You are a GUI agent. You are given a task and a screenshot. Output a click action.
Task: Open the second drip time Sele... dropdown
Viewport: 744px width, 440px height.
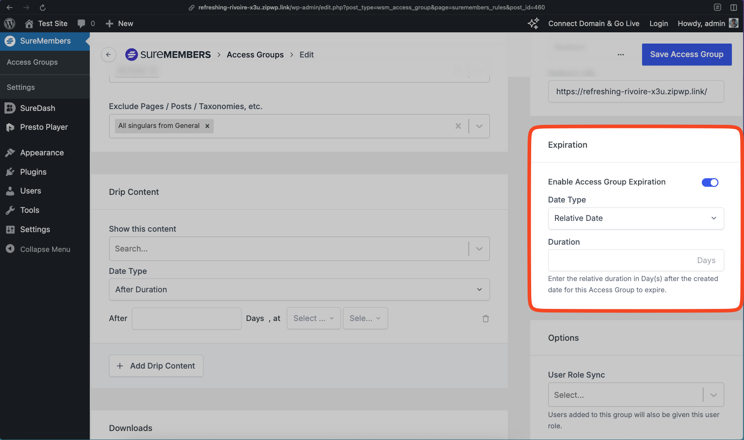(x=365, y=318)
